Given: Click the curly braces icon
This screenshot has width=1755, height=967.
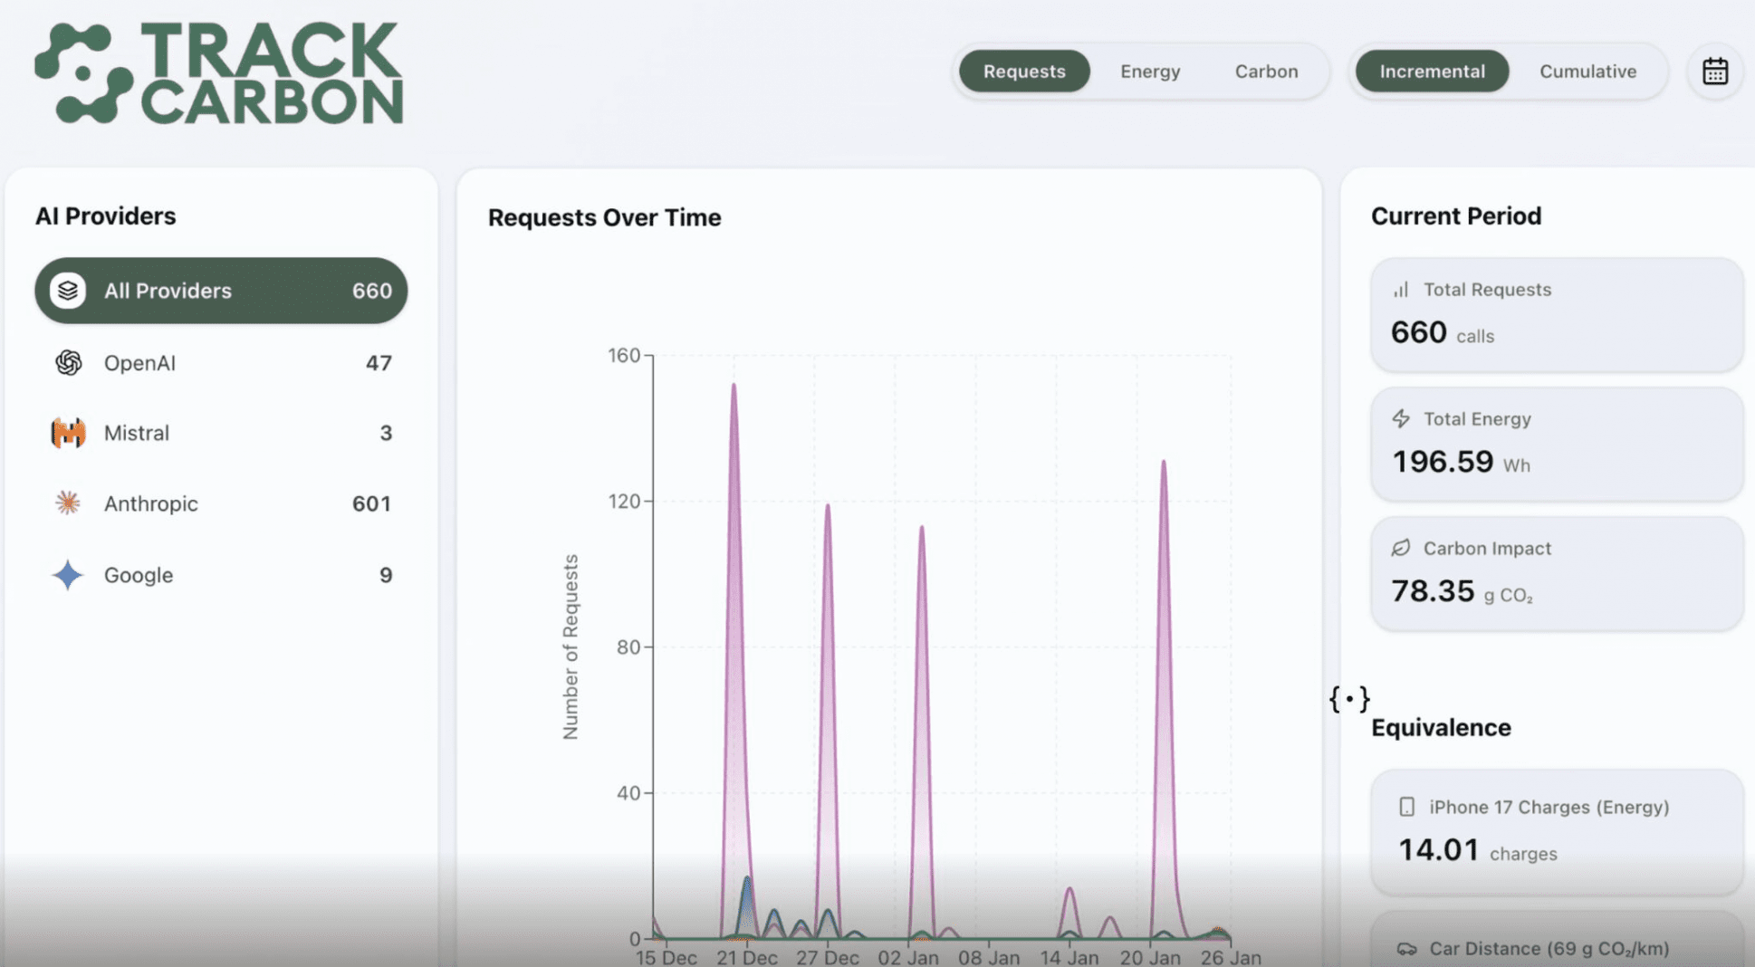Looking at the screenshot, I should click(x=1348, y=699).
